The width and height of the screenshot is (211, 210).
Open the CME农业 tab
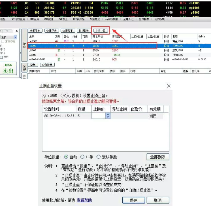point(63,19)
